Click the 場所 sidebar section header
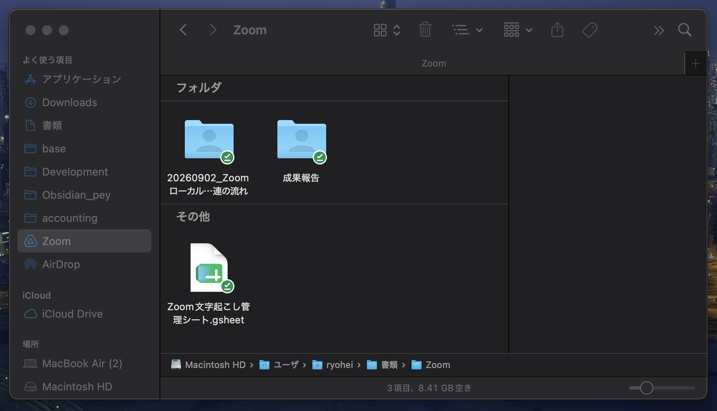 coord(31,344)
